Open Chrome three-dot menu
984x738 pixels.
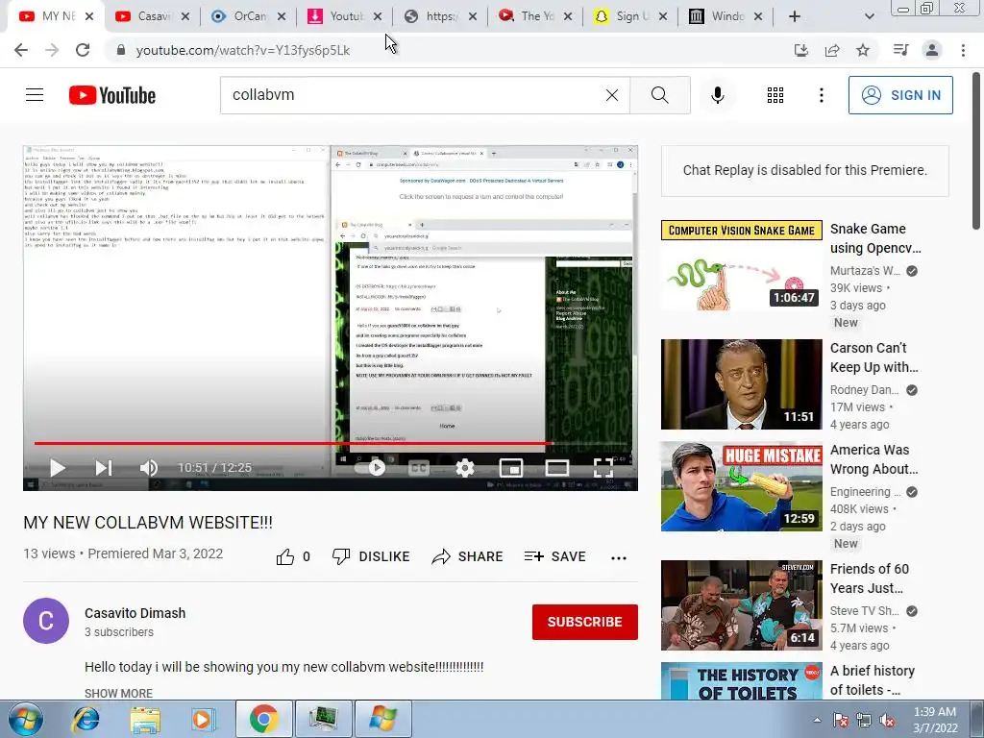963,50
